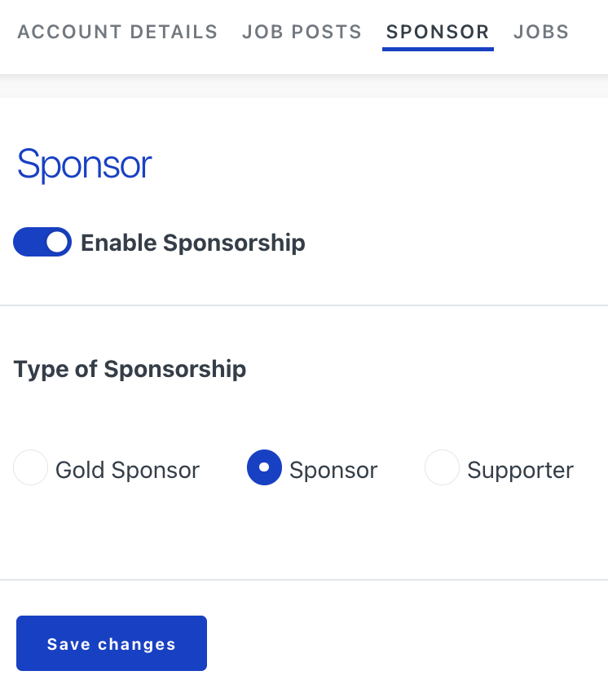Viewport: 608px width, 684px height.
Task: Click the white knob on sponsorship toggle
Action: tap(57, 243)
